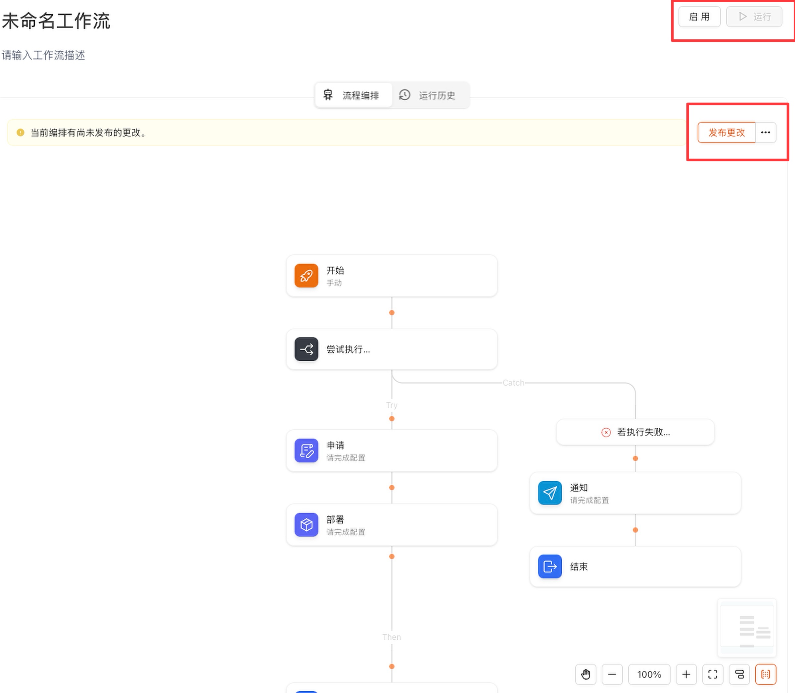This screenshot has height=693, width=795.
Task: Click the 请输入工作流描述 description field
Action: [43, 55]
